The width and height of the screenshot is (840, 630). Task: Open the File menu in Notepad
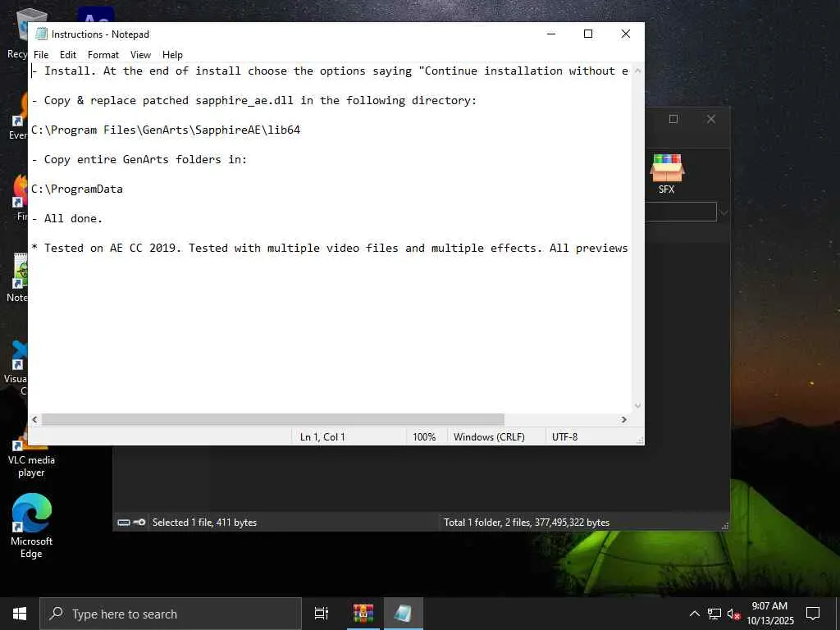pyautogui.click(x=41, y=55)
